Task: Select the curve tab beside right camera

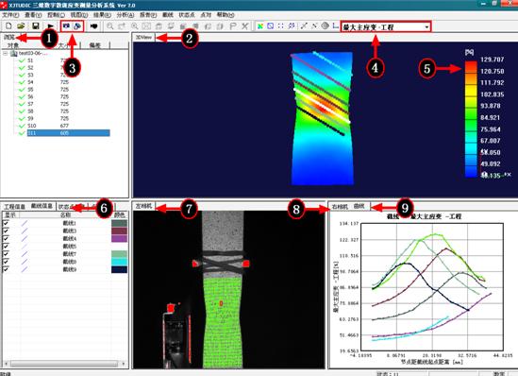Action: click(x=359, y=206)
